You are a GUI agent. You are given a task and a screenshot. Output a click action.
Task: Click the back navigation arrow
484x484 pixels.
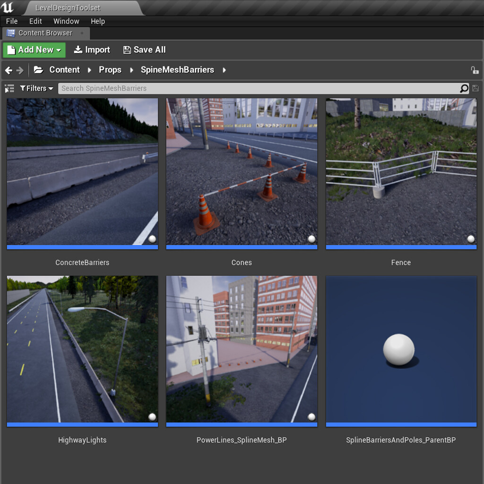(8, 70)
